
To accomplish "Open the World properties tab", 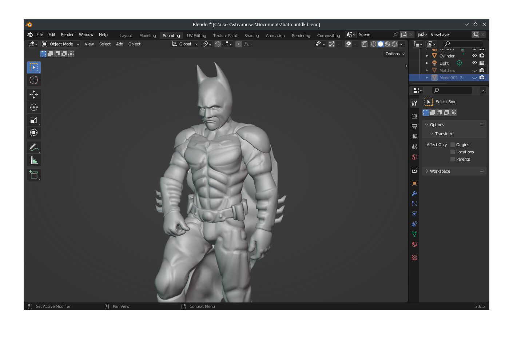I will click(x=414, y=157).
